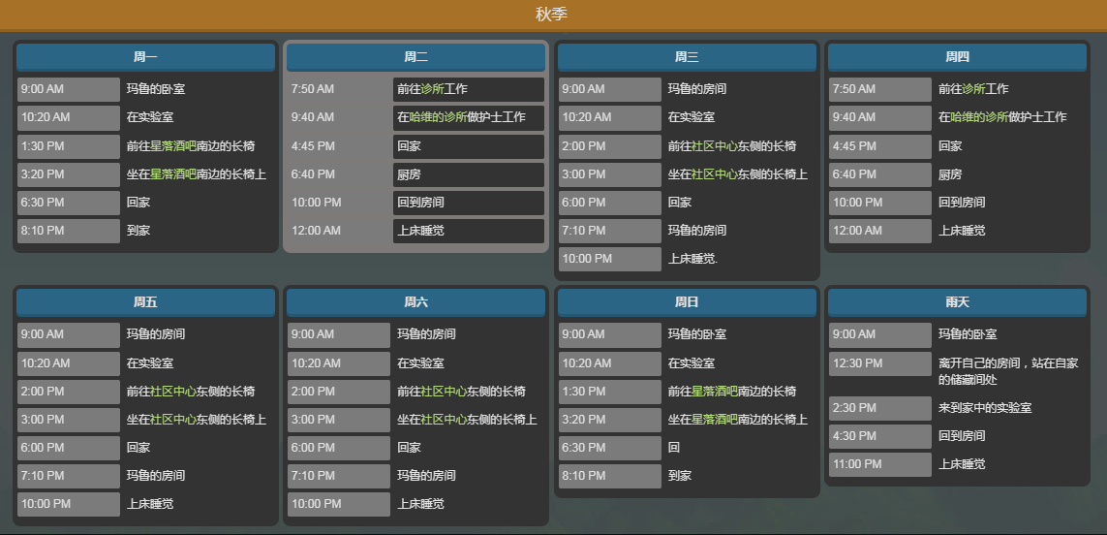Click 回家 text under 周四
Viewport: 1107px width, 535px height.
tap(950, 146)
